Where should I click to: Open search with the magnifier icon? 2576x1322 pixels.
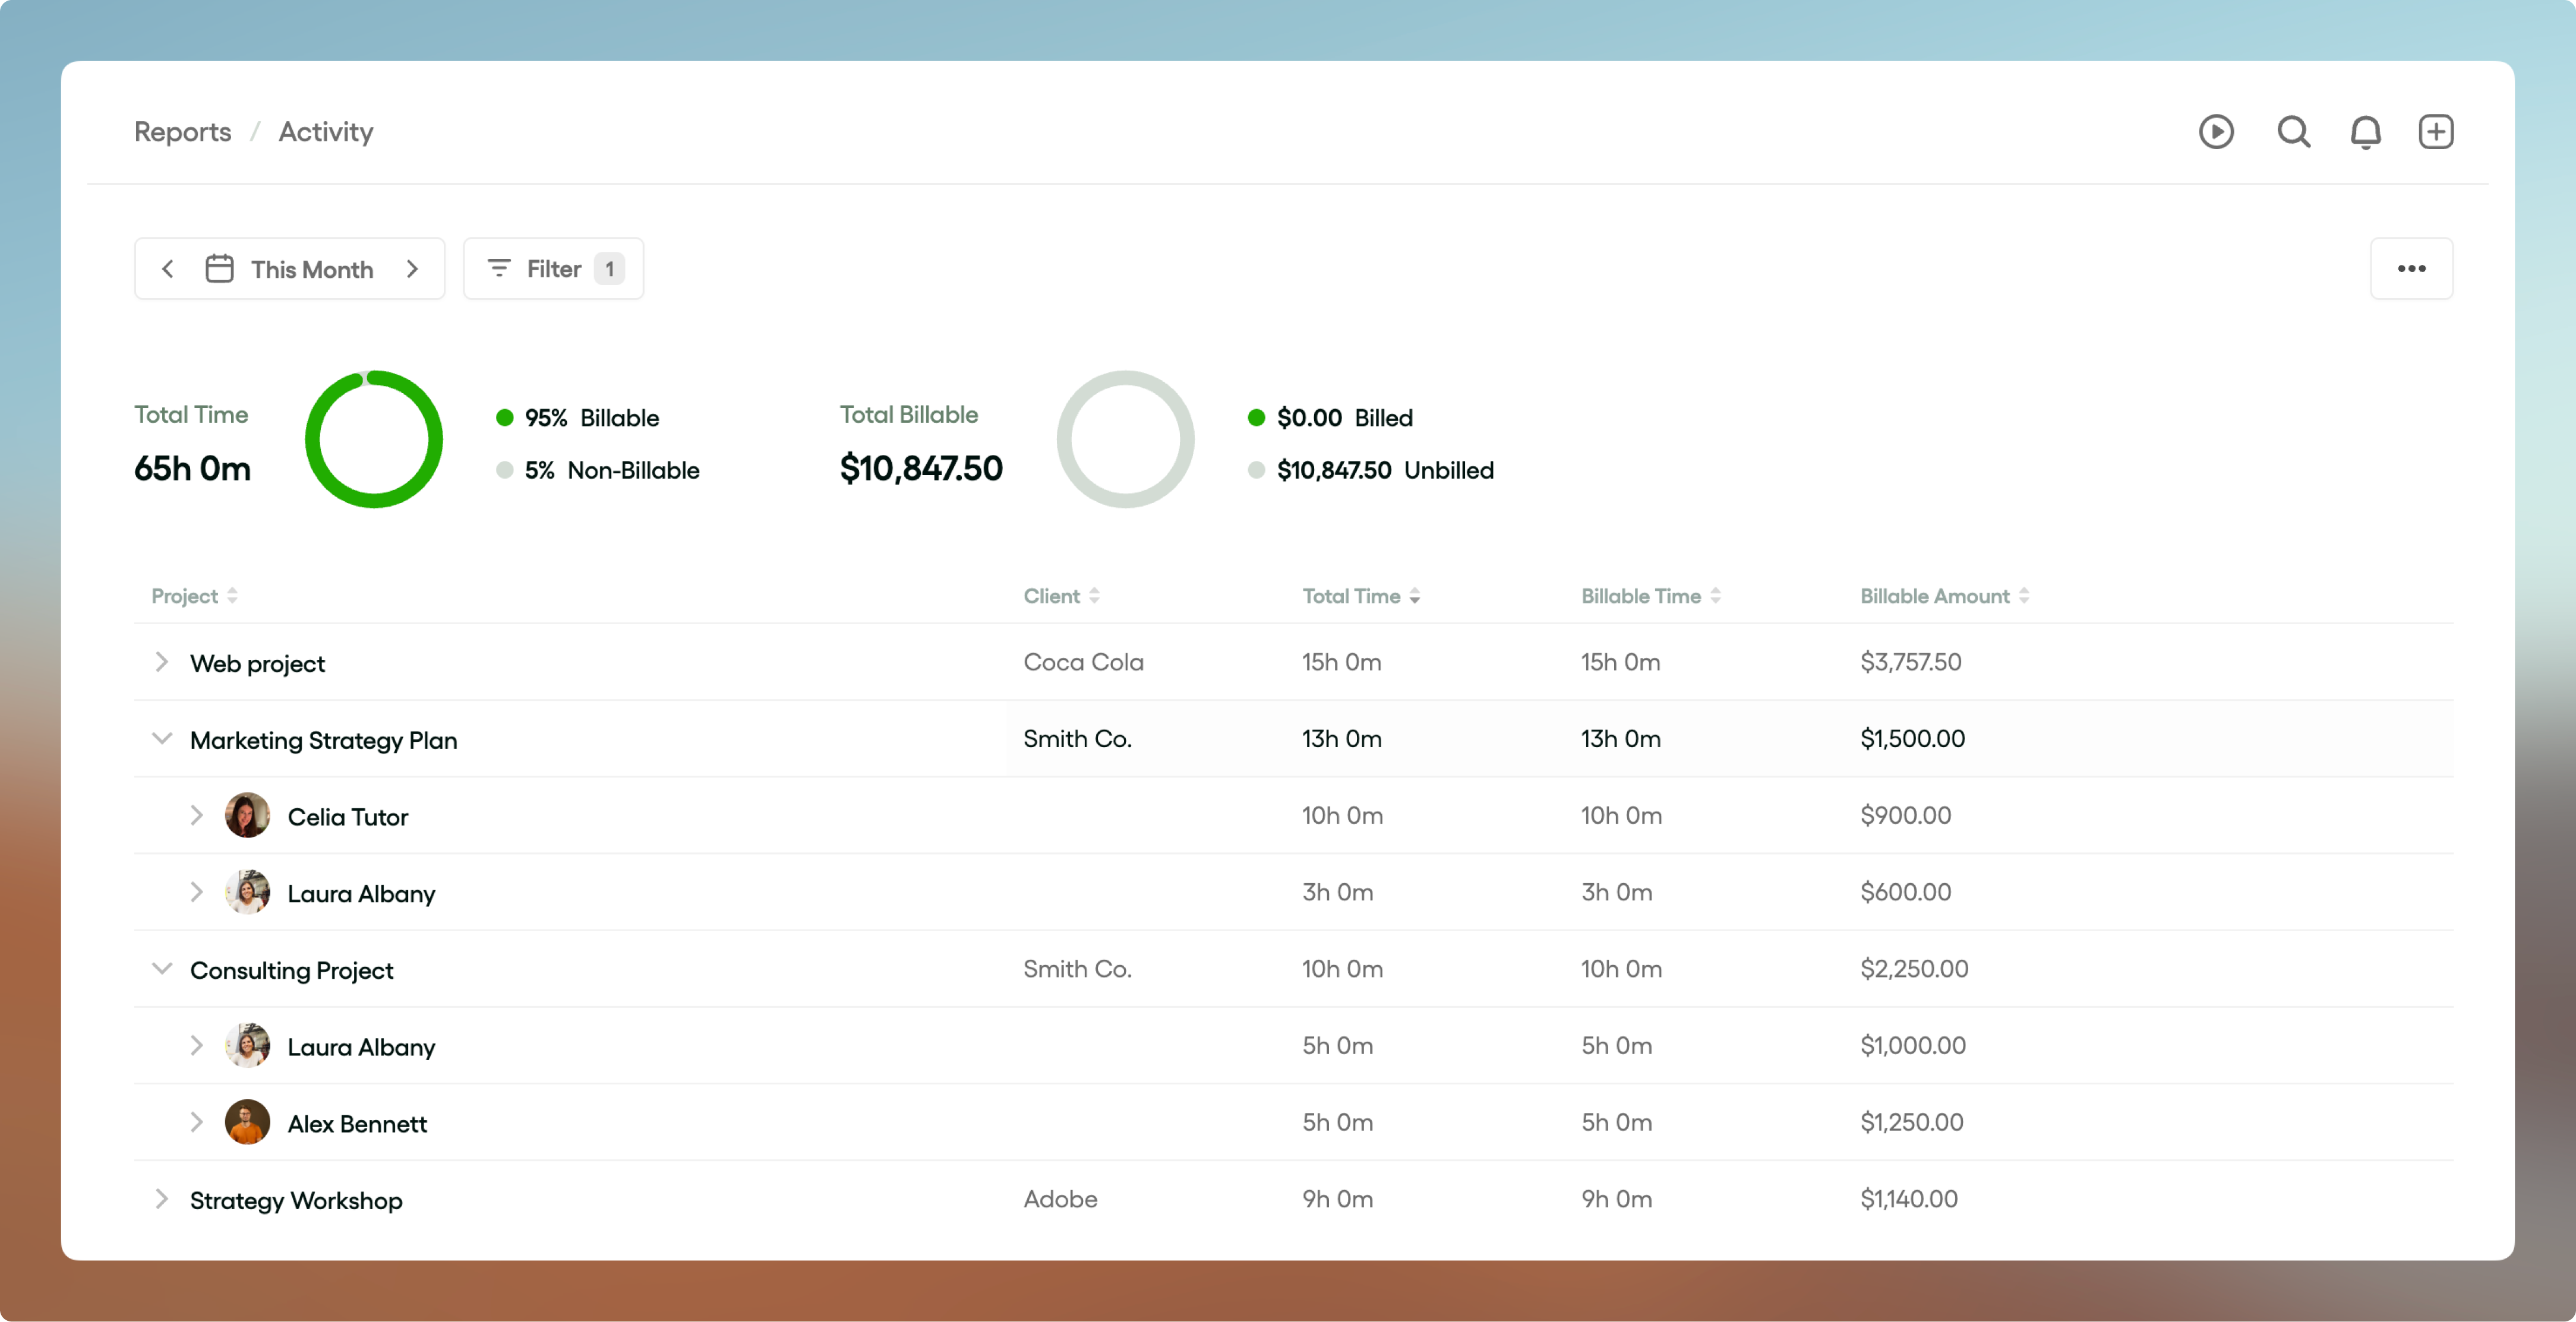(2293, 131)
